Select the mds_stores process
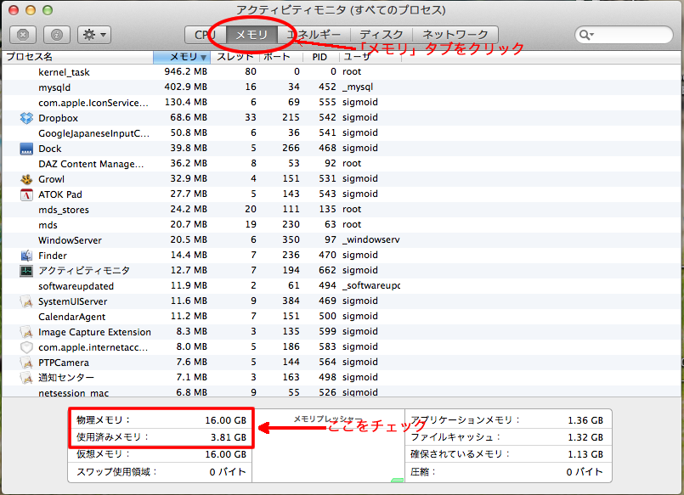Screen dimensions: 684x495 [x=341, y=210]
